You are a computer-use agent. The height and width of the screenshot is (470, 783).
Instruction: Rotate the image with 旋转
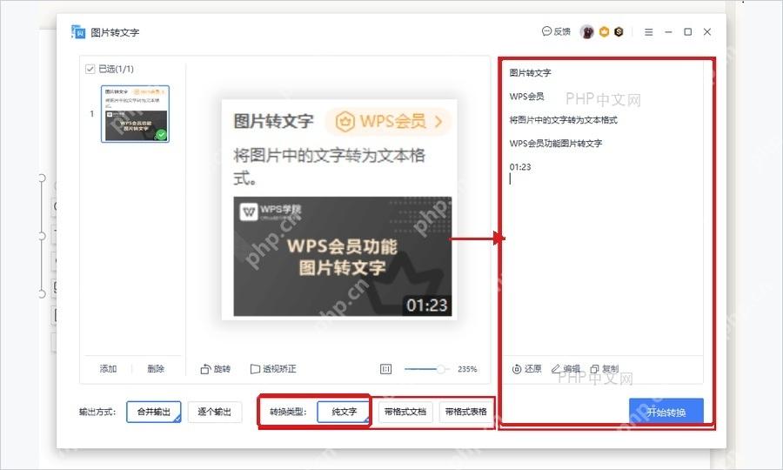(x=215, y=369)
